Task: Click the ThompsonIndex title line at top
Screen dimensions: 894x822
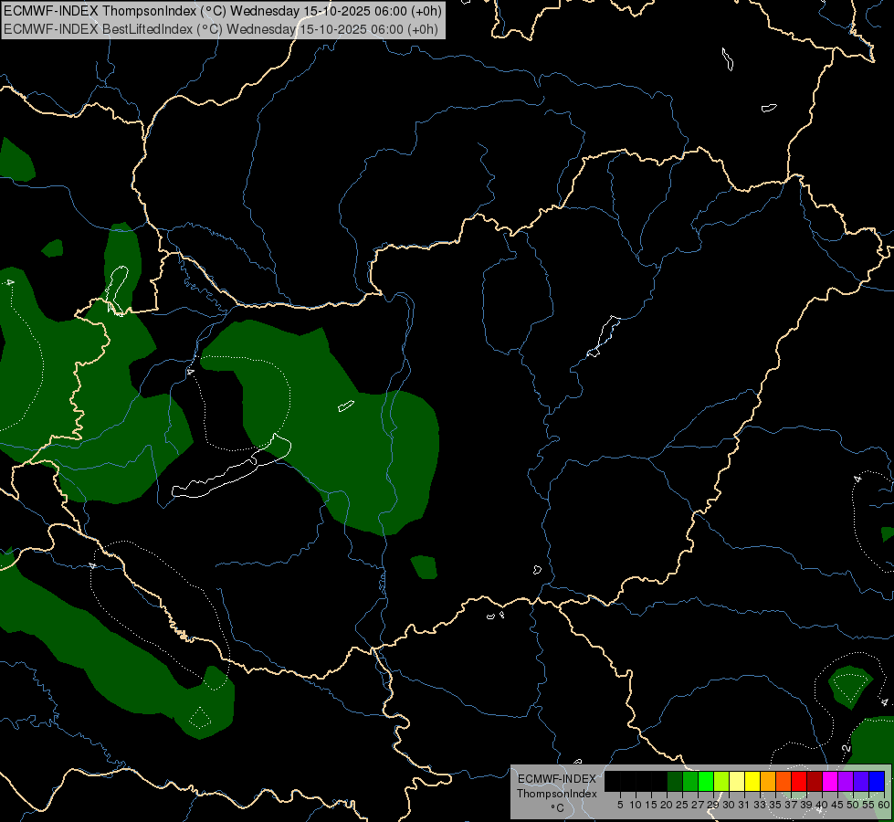Action: tap(223, 11)
